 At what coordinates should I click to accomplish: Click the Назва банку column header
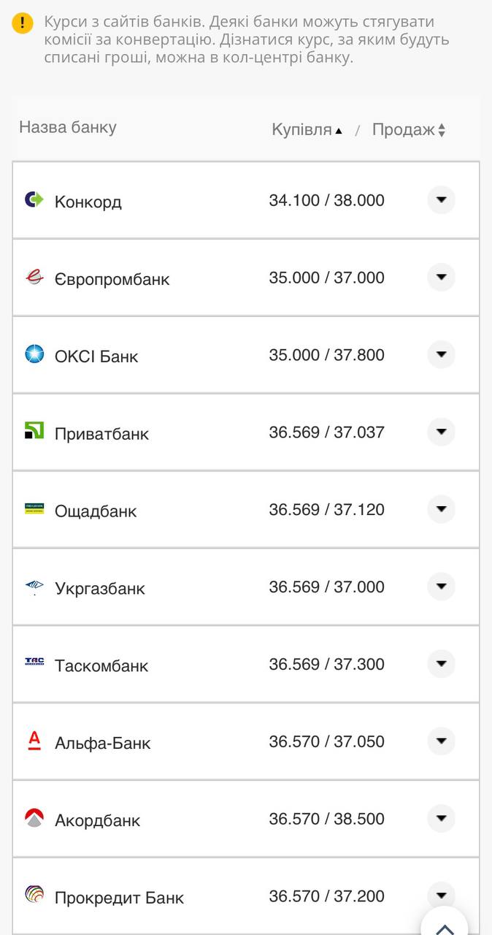coord(68,127)
